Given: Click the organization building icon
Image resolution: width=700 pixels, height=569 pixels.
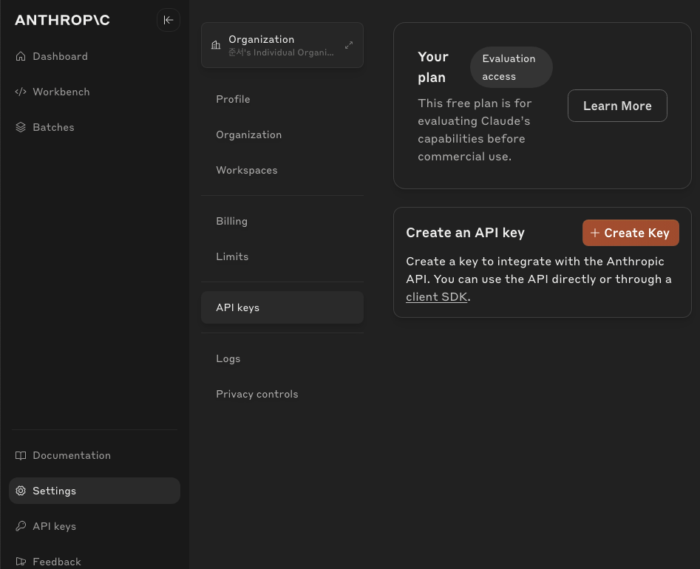Looking at the screenshot, I should (x=216, y=45).
